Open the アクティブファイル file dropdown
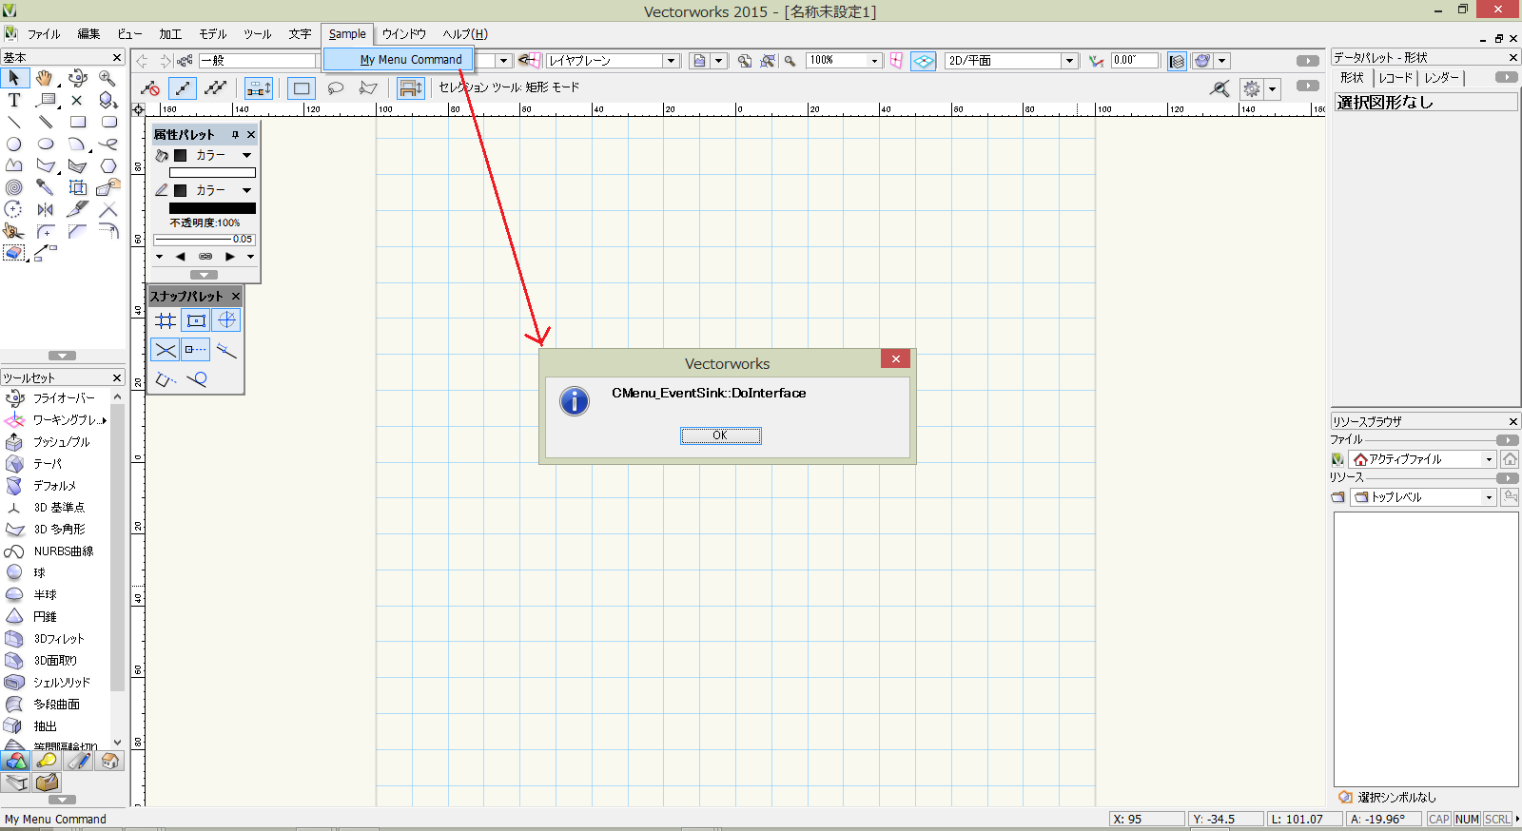Image resolution: width=1522 pixels, height=831 pixels. 1489,459
